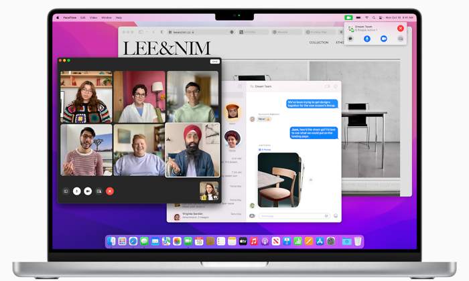The image size is (469, 281).
Task: Open Control Center in menu bar
Action: pyautogui.click(x=381, y=17)
